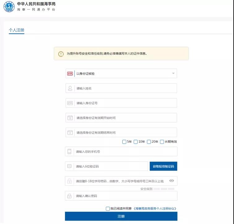
Task: Check the 10年 validity checkbox
Action: click(136, 142)
